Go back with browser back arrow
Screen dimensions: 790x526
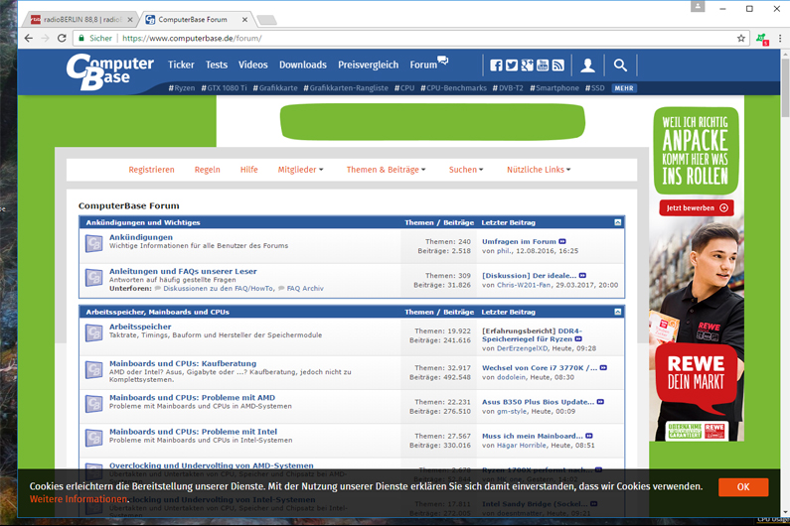click(x=29, y=39)
